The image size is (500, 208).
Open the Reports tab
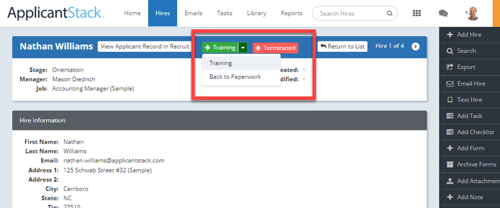click(x=291, y=13)
